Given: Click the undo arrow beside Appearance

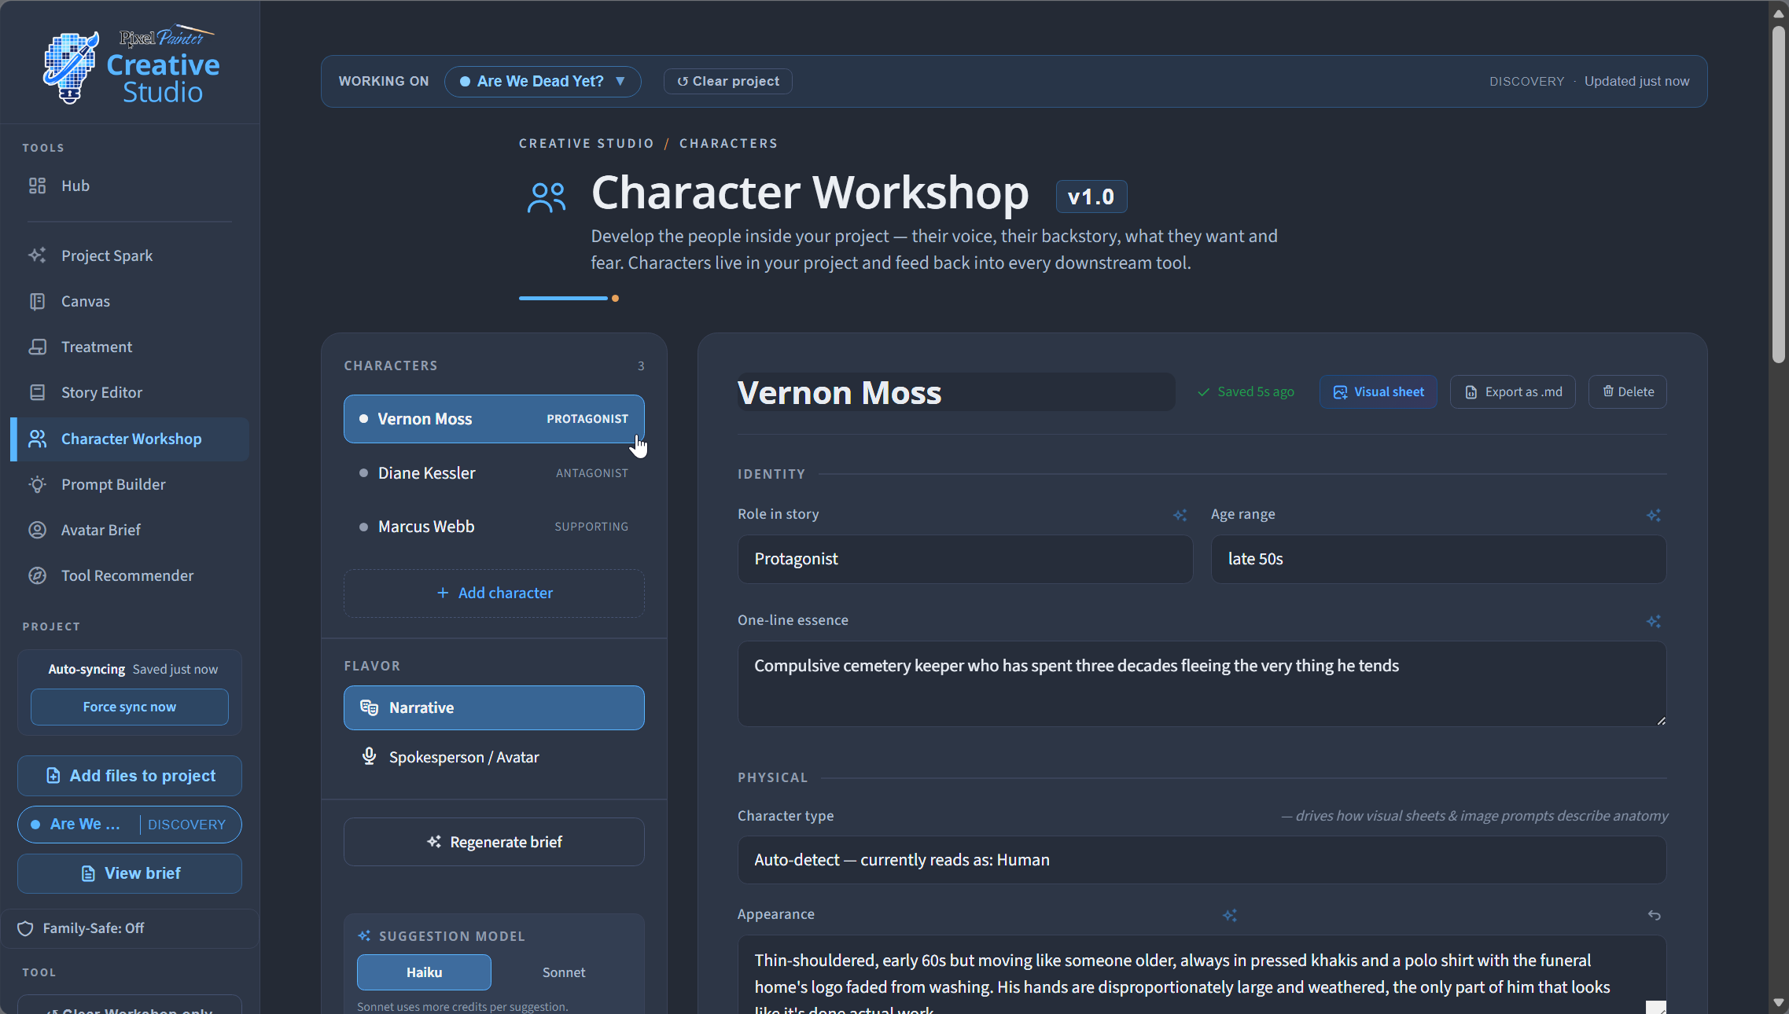Looking at the screenshot, I should [x=1654, y=915].
